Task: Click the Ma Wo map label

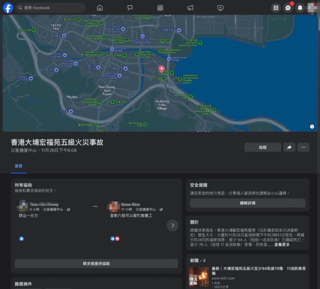Action: pyautogui.click(x=72, y=97)
